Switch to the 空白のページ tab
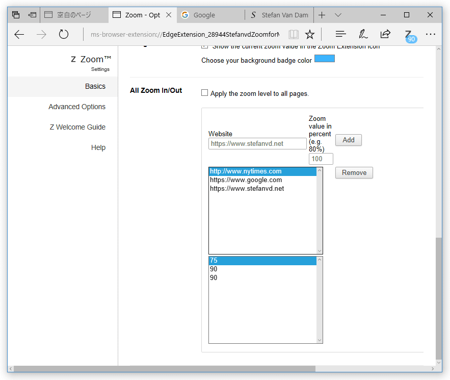The image size is (450, 380). click(x=74, y=15)
